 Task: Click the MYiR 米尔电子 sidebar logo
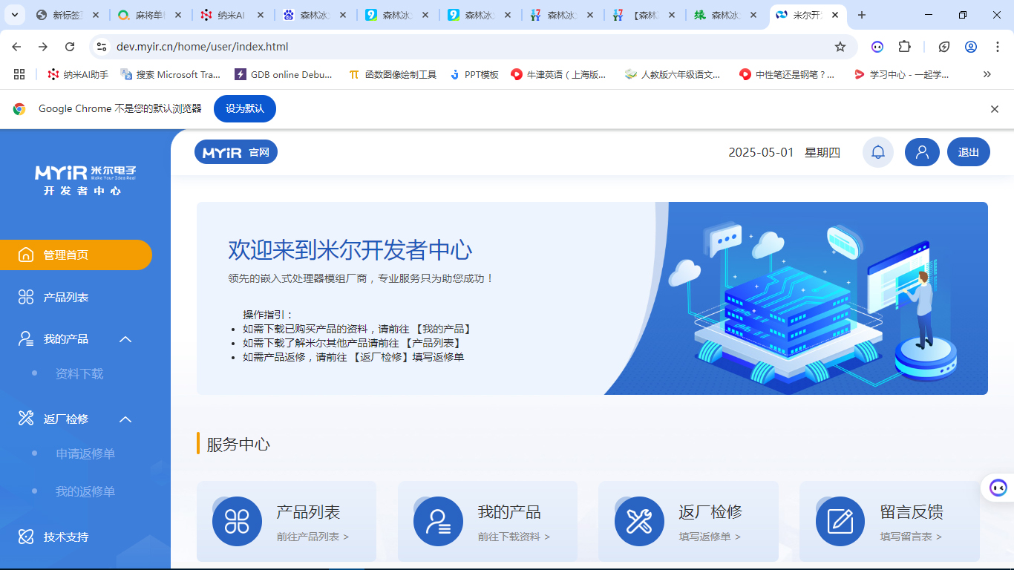tap(85, 180)
